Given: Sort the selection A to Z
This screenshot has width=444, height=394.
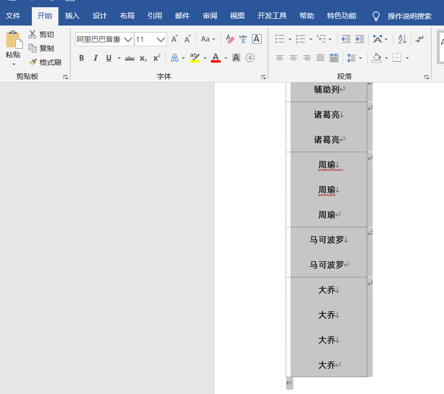Looking at the screenshot, I should coord(402,39).
